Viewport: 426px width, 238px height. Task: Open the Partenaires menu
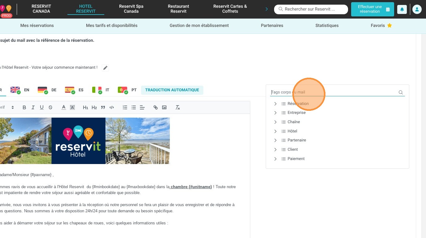[x=272, y=25]
